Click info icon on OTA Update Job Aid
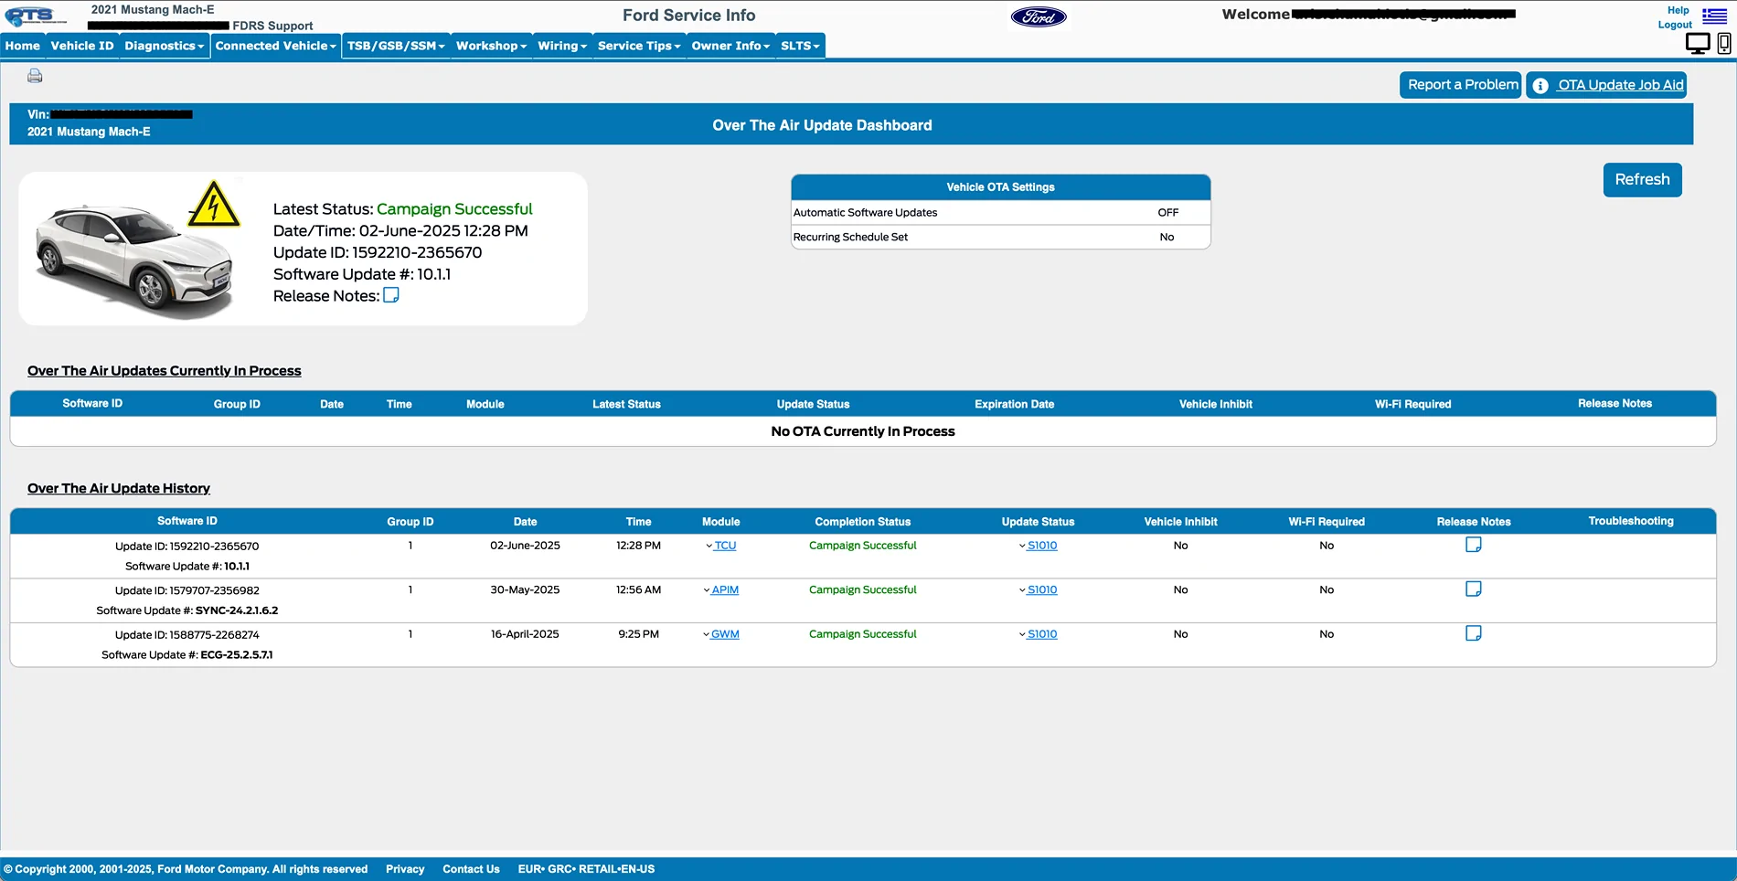This screenshot has width=1737, height=881. click(1540, 85)
